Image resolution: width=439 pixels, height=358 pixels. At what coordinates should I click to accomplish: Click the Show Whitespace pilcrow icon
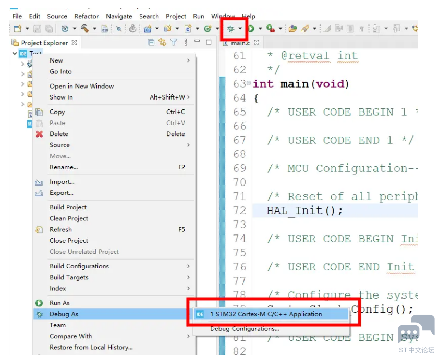[x=362, y=29]
